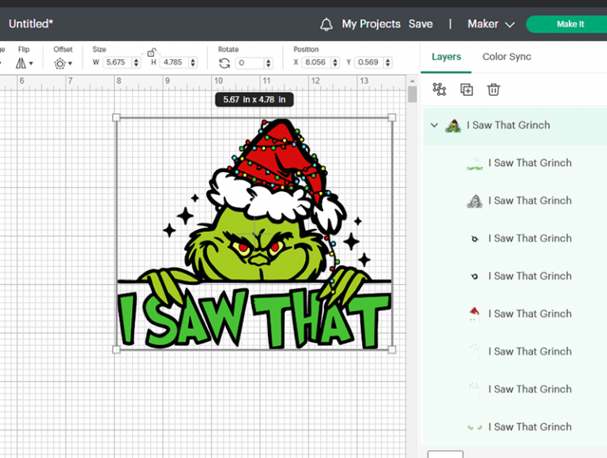Open My Projects

(x=371, y=24)
